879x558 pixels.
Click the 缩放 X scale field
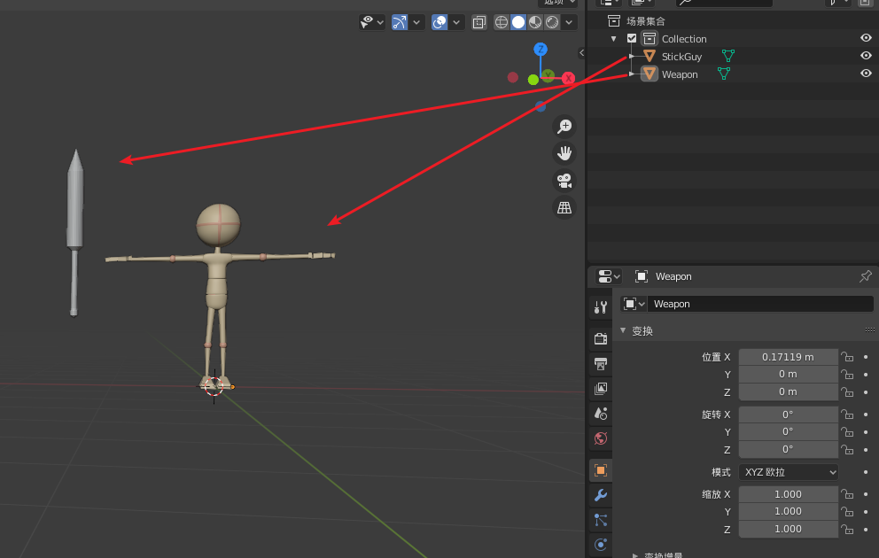pyautogui.click(x=788, y=494)
